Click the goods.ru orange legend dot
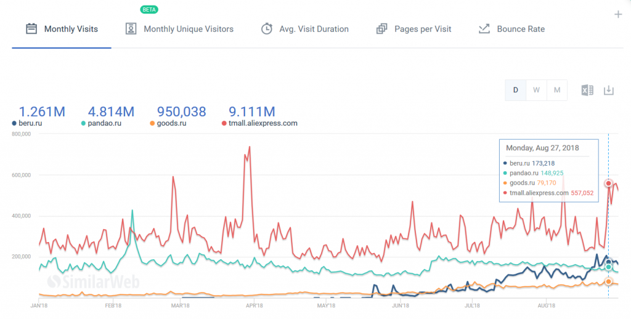 tap(152, 124)
